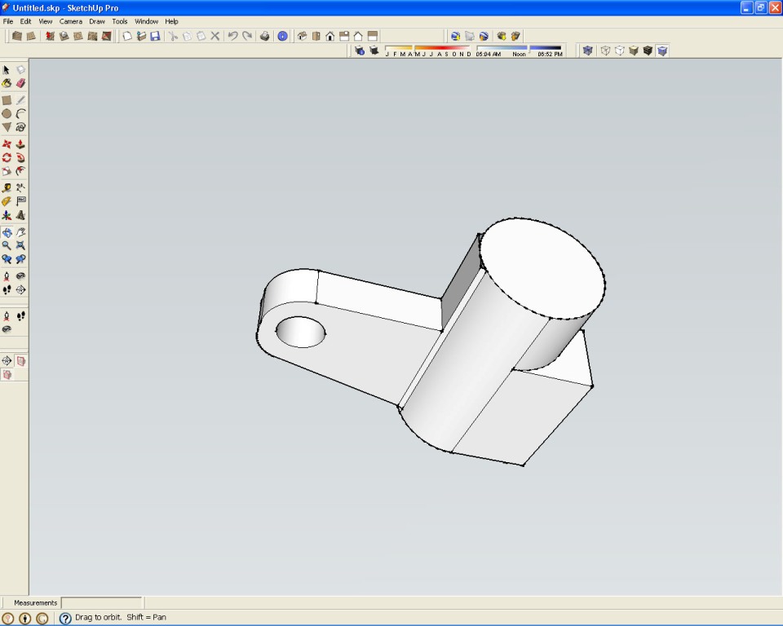Viewport: 783px width, 626px height.
Task: Pick the Circle tool
Action: point(7,114)
